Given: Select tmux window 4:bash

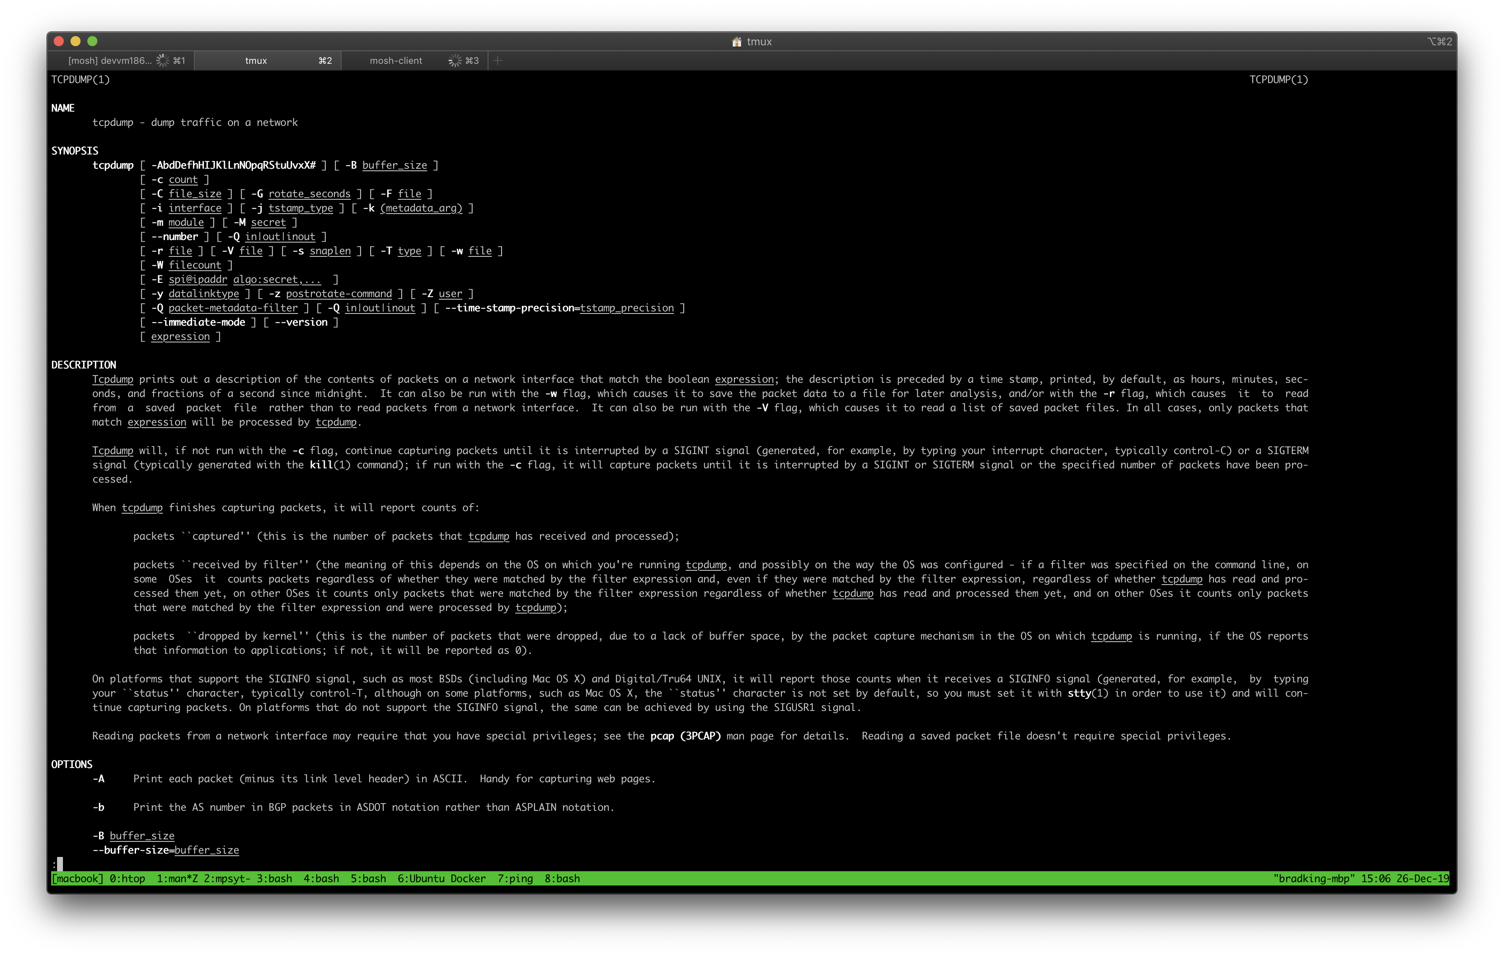Looking at the screenshot, I should click(321, 878).
